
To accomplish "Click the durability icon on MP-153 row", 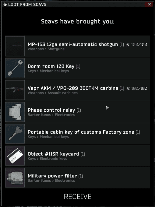I will (128, 45).
